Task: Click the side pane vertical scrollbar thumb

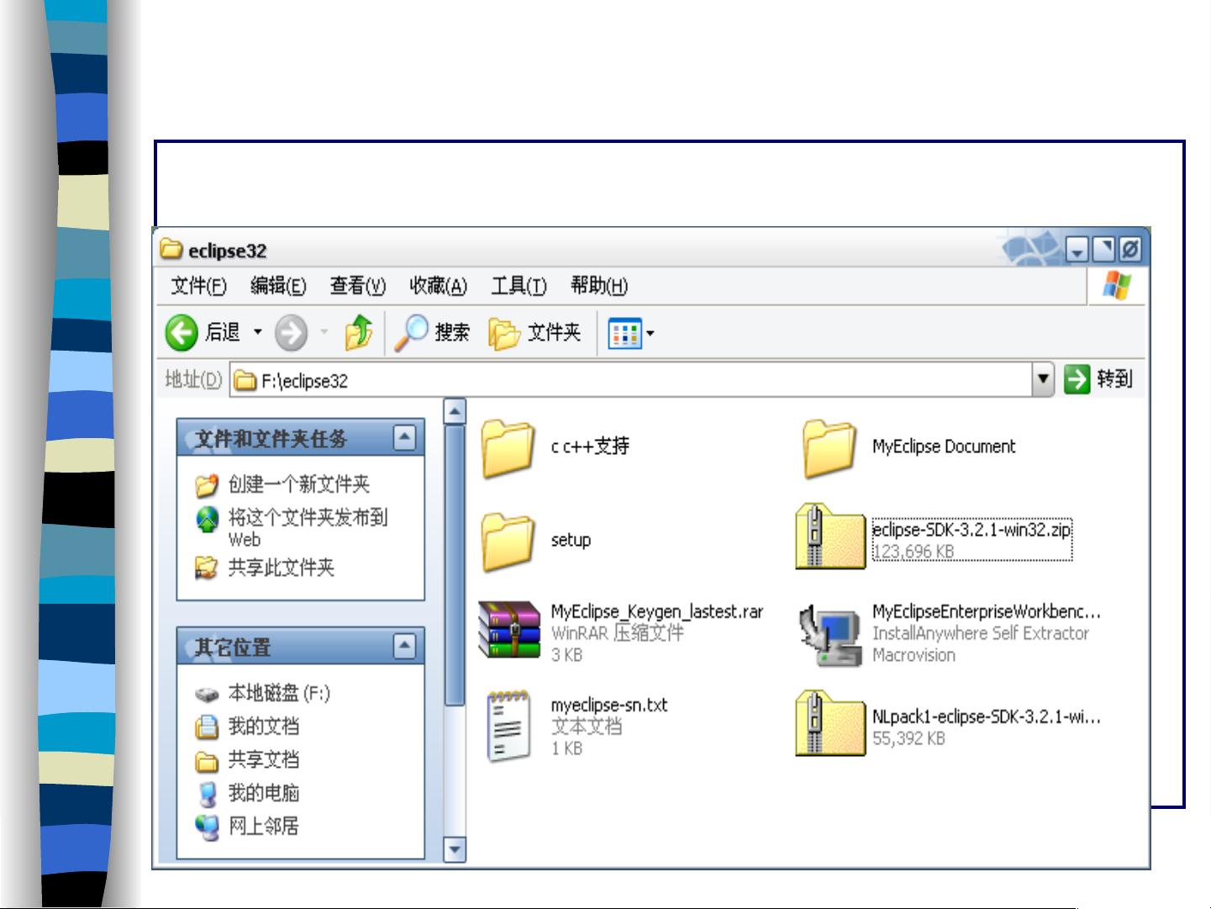Action: (455, 565)
